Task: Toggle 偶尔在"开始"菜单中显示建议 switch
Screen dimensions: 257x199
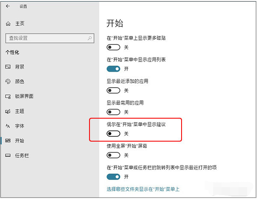Action: pyautogui.click(x=113, y=134)
